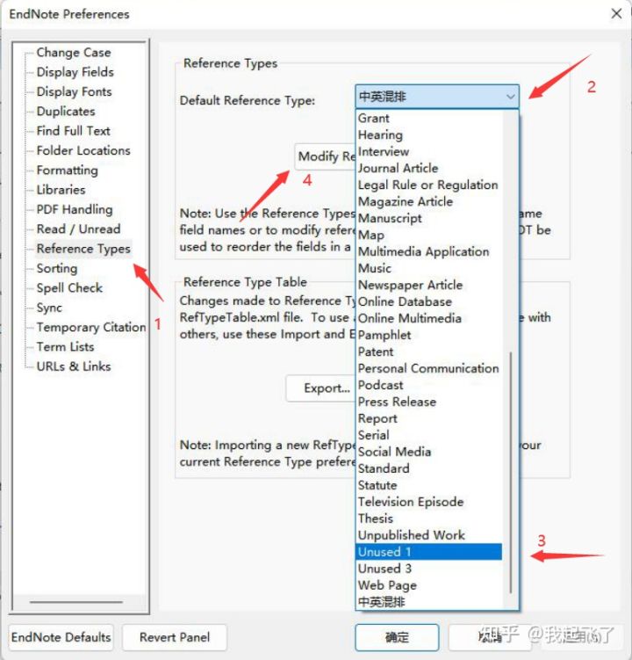Select Online Multimedia entry
632x660 pixels.
[x=429, y=318]
